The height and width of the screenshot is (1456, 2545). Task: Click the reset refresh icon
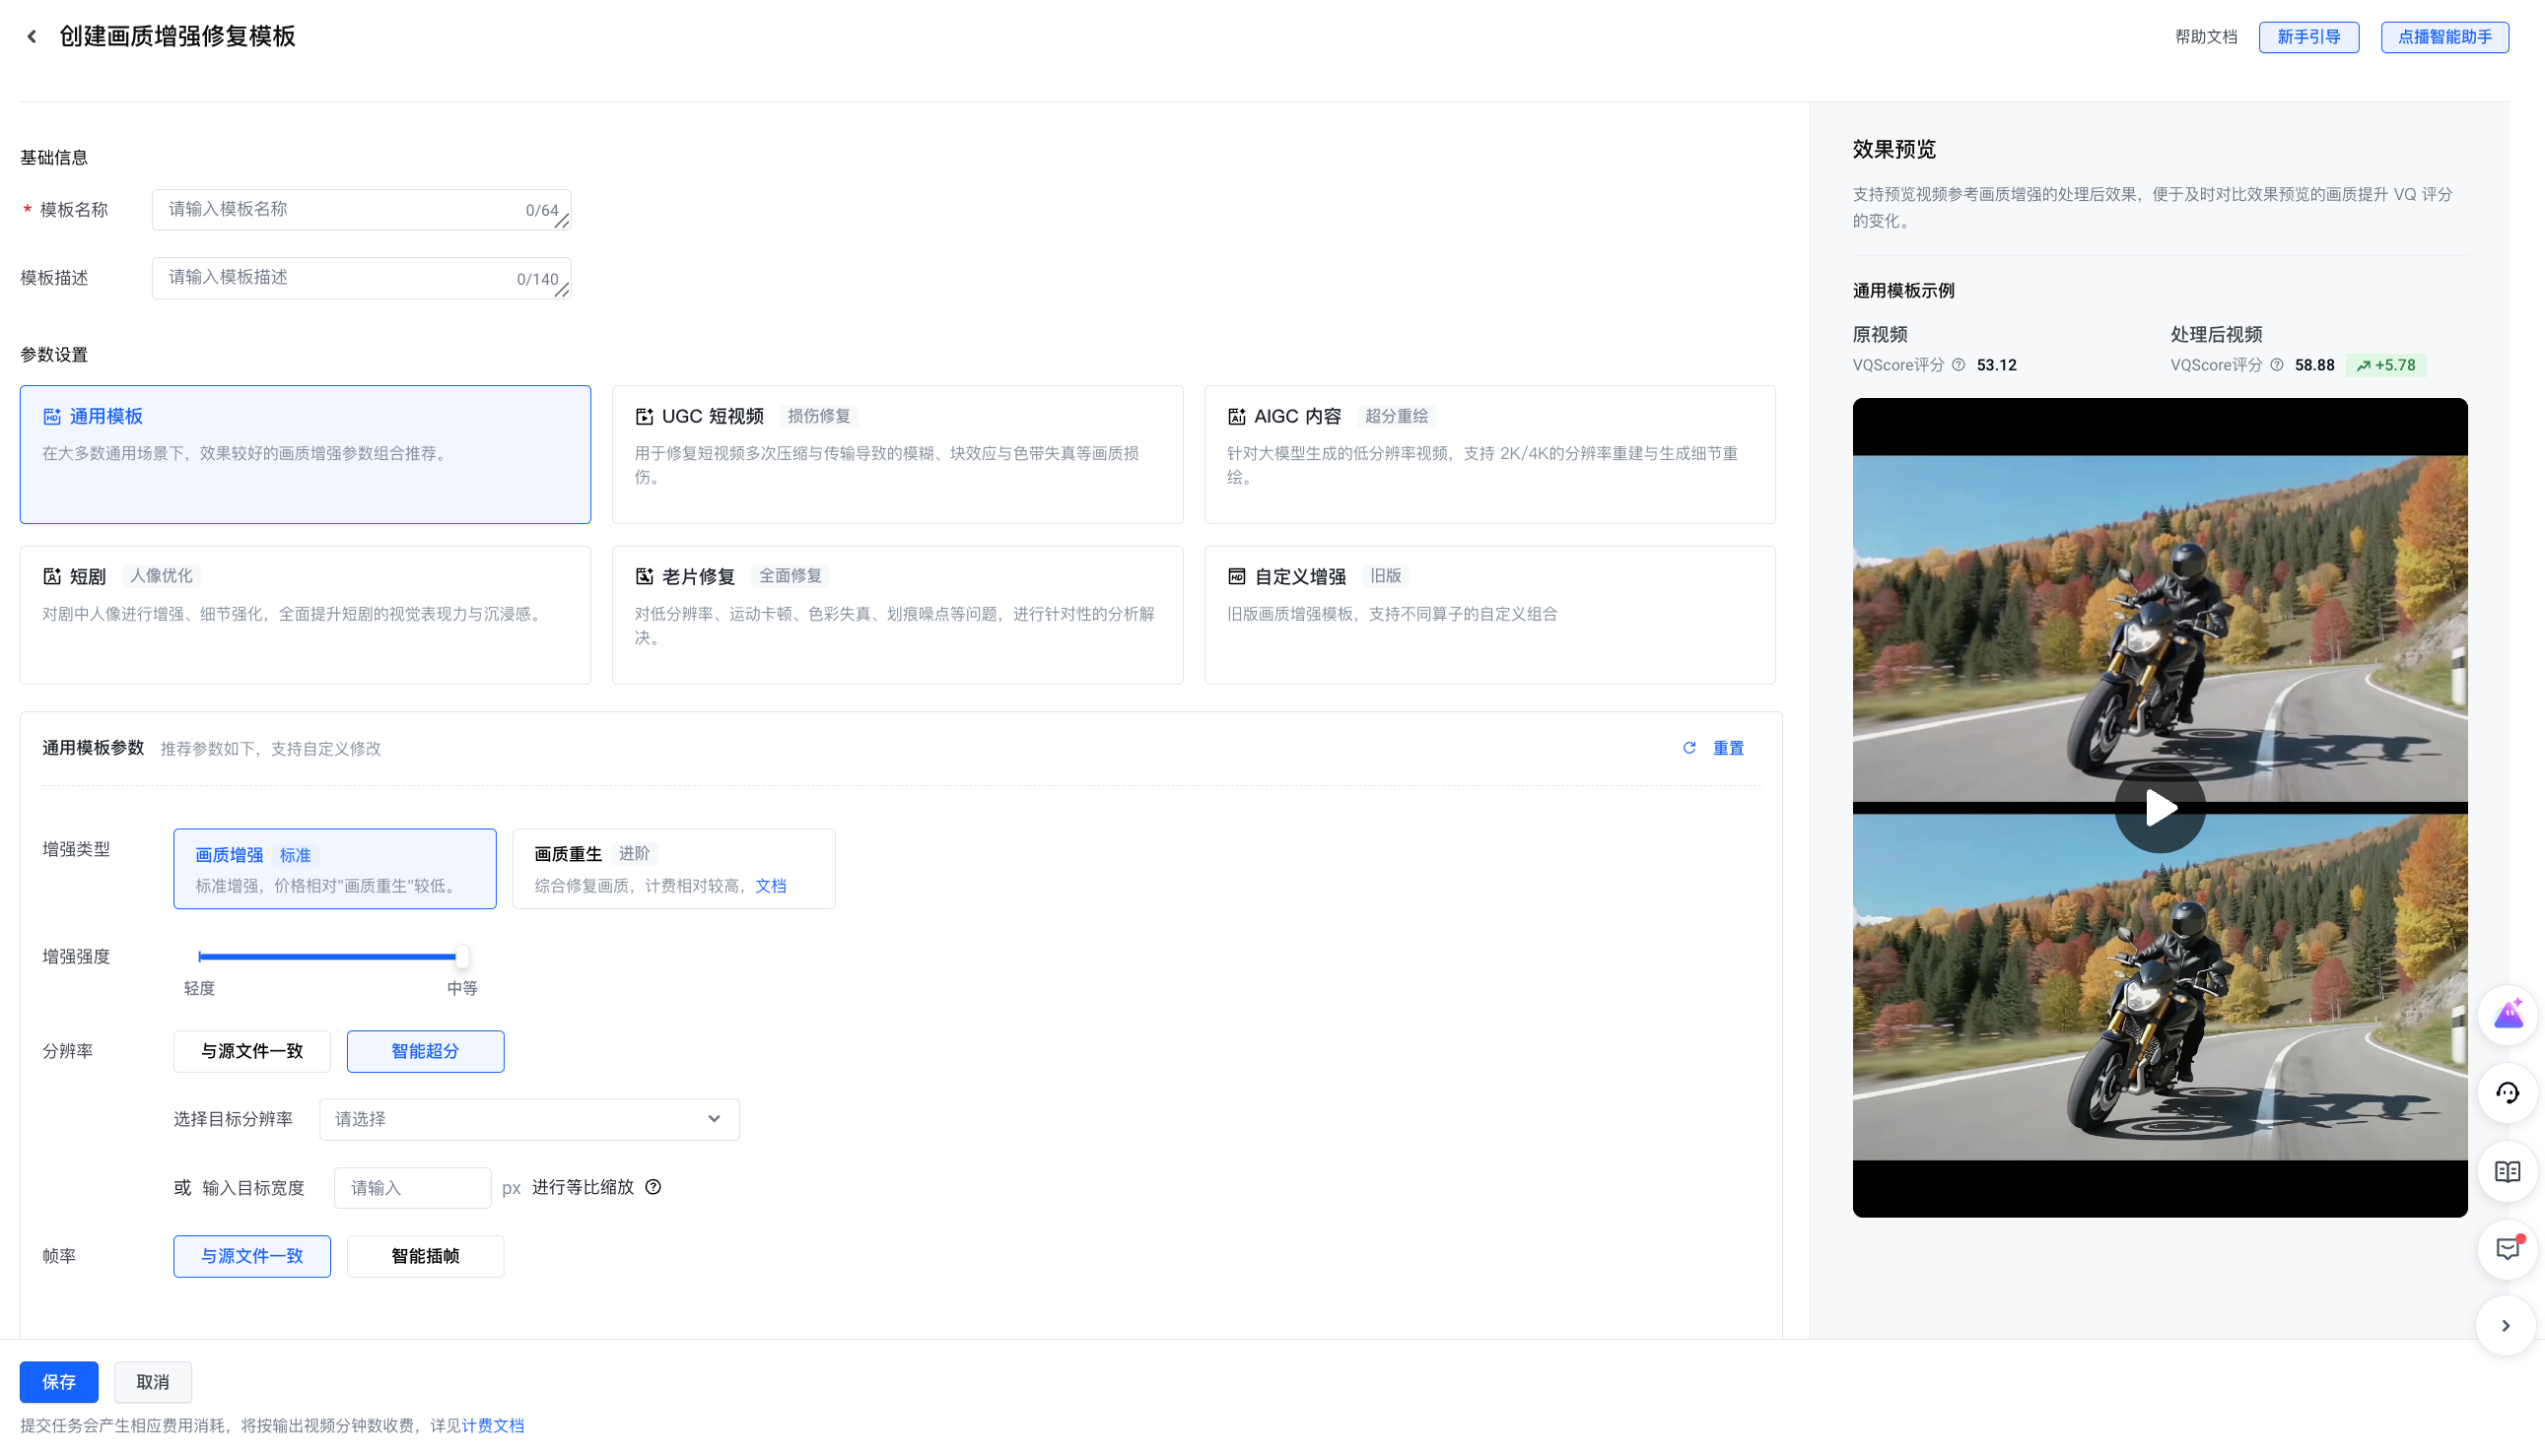point(1688,748)
